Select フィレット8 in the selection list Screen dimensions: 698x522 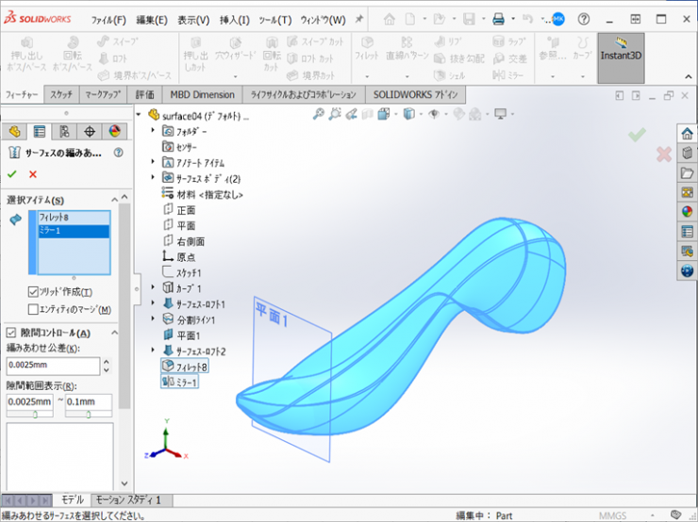point(57,218)
